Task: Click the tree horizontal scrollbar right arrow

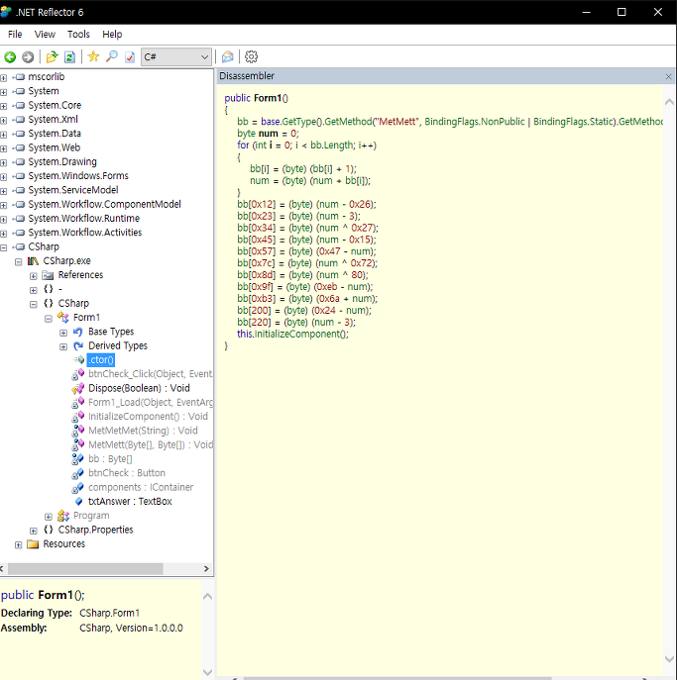Action: [x=206, y=568]
